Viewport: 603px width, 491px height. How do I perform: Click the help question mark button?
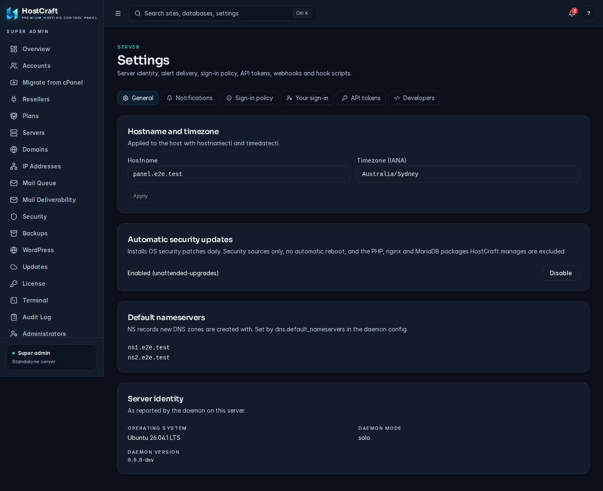click(589, 13)
